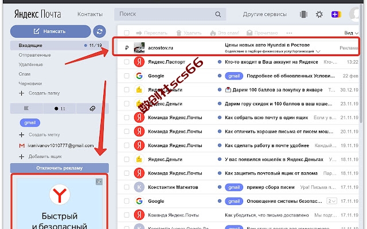
Task: Expand the chevron under Hyundai ad subject
Action: pyautogui.click(x=318, y=52)
